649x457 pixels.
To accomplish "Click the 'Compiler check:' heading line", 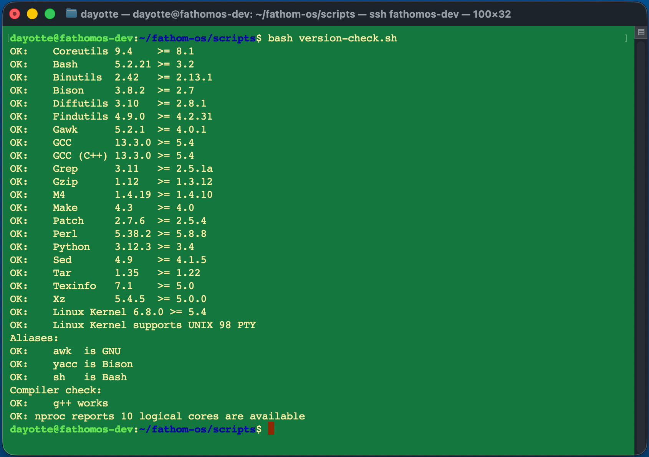I will click(x=56, y=390).
